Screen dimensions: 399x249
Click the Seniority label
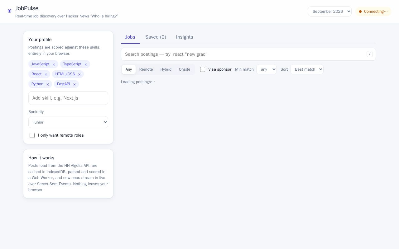[36, 112]
